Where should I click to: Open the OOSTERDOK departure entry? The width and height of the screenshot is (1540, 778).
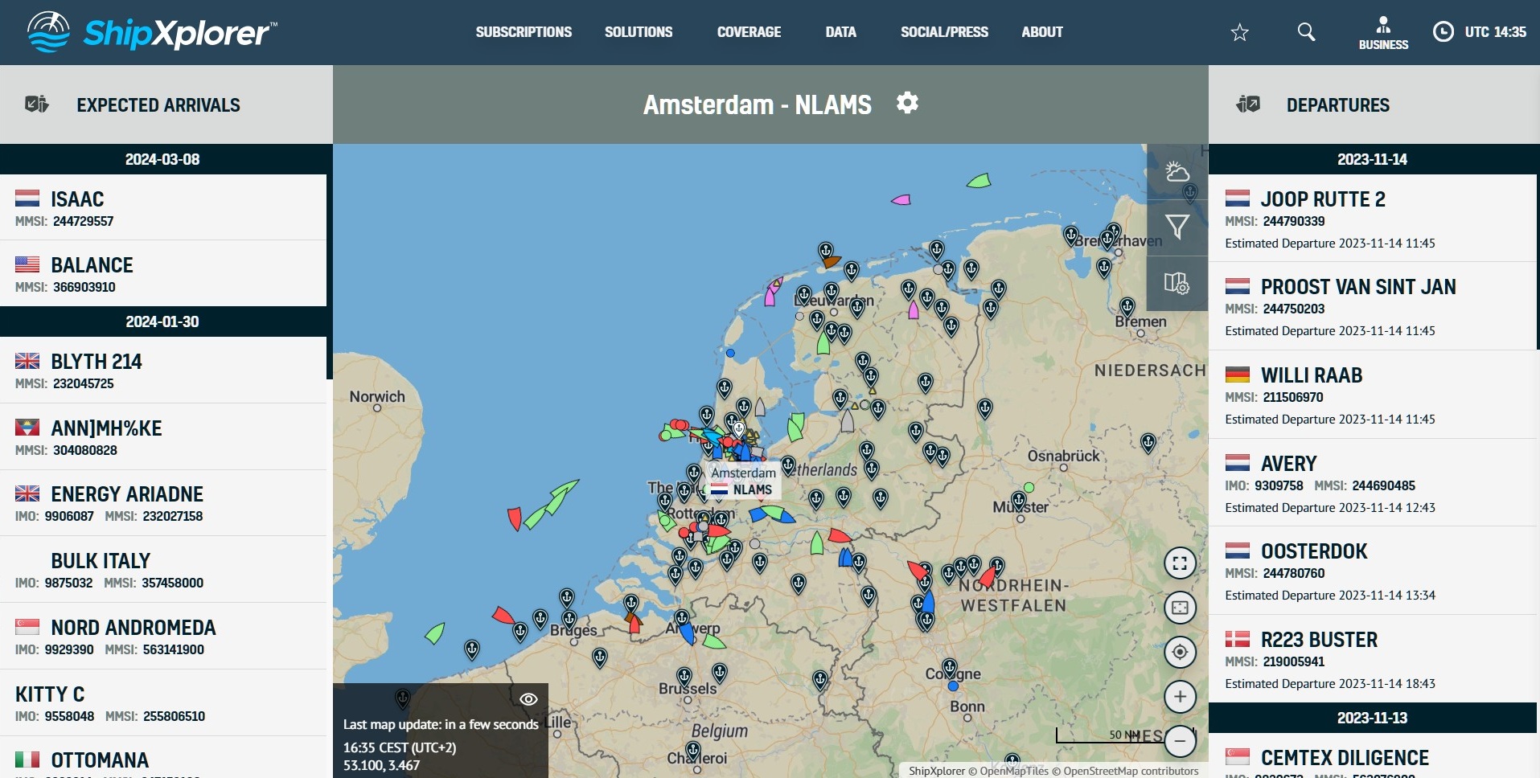pyautogui.click(x=1372, y=571)
